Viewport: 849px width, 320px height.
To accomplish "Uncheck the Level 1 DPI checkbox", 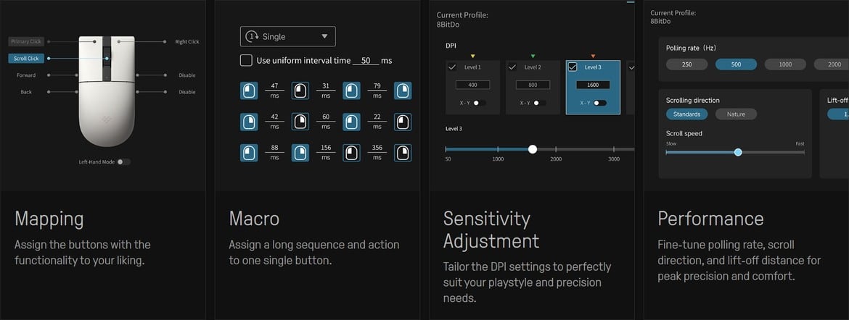I will click(453, 67).
